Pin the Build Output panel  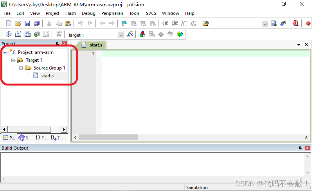pyautogui.click(x=300, y=148)
